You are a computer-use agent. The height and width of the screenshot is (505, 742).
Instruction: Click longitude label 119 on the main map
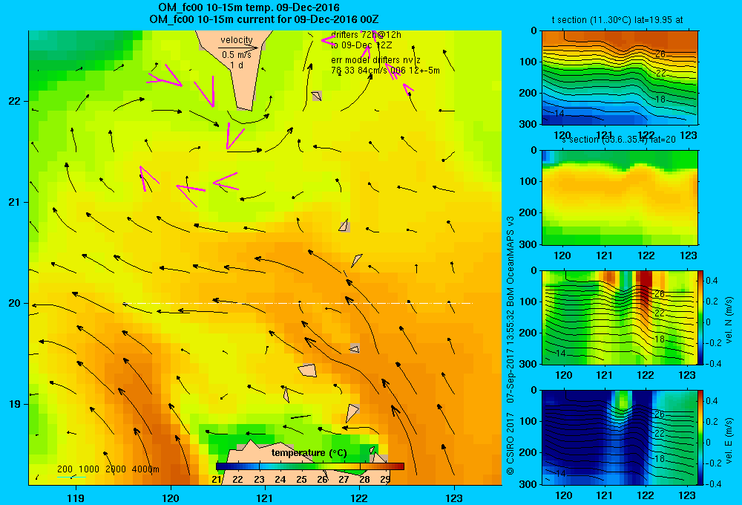point(76,498)
